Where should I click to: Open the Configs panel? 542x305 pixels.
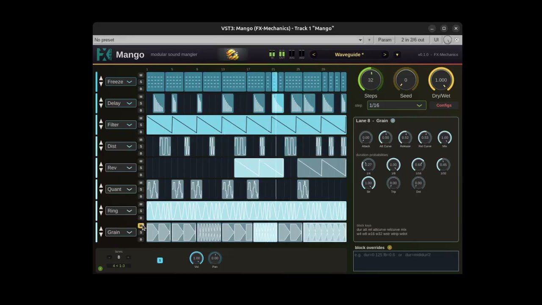444,105
